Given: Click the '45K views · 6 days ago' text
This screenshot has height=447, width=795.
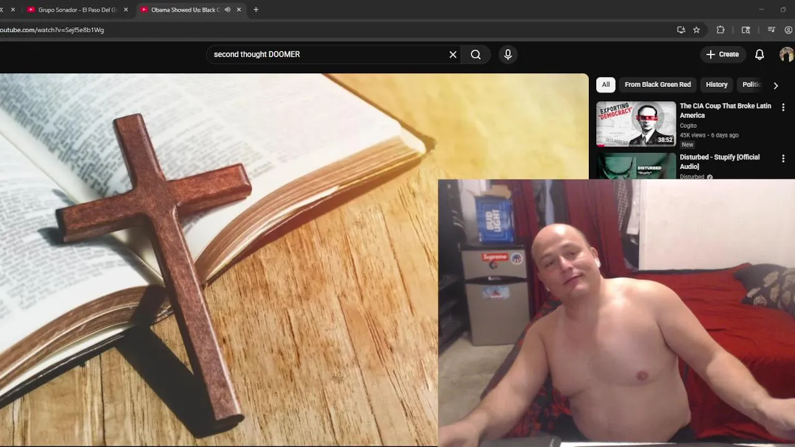Looking at the screenshot, I should tap(709, 135).
